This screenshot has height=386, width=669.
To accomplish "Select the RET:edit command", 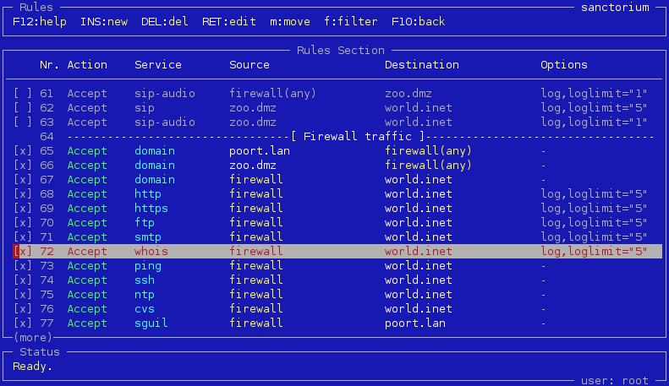I will pos(229,21).
